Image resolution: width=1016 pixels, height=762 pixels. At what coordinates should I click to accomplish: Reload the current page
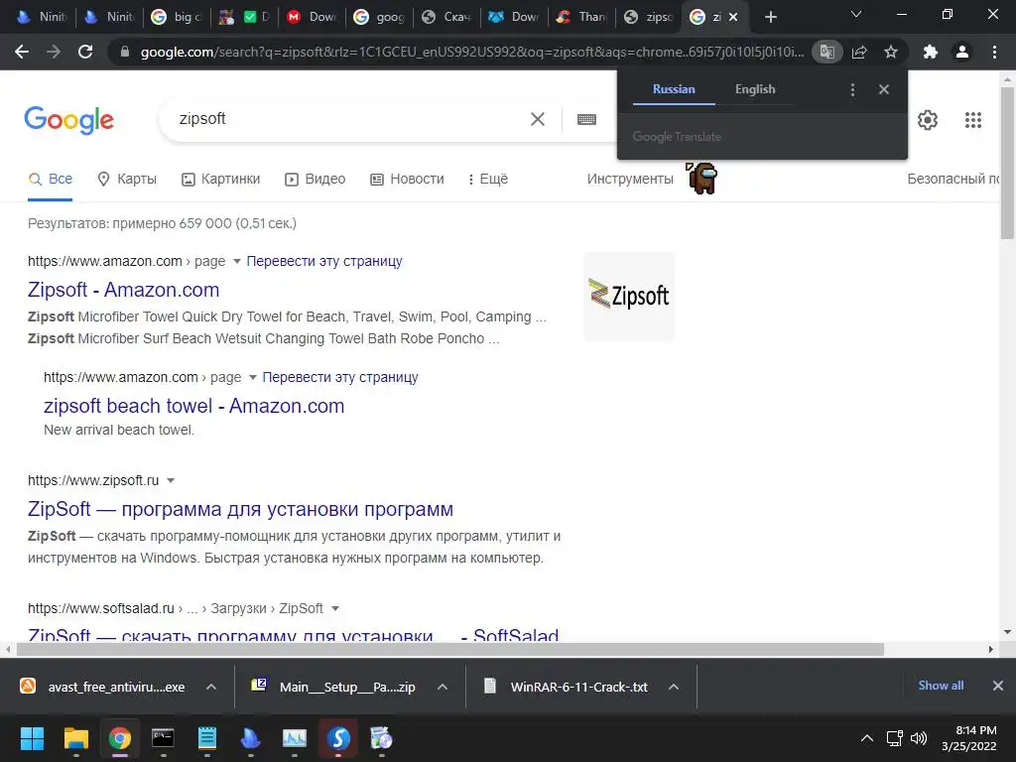[x=85, y=52]
